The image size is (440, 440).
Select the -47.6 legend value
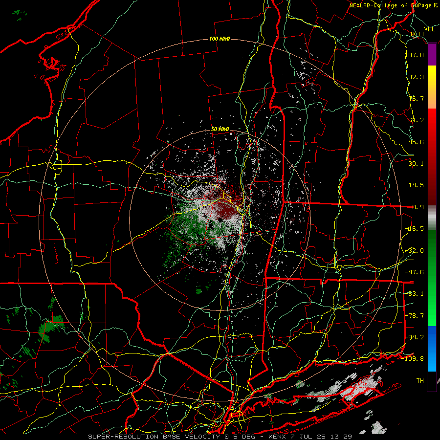[x=415, y=272]
